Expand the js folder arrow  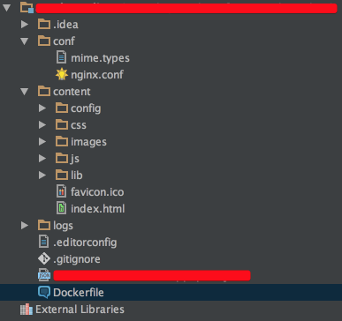(x=42, y=159)
